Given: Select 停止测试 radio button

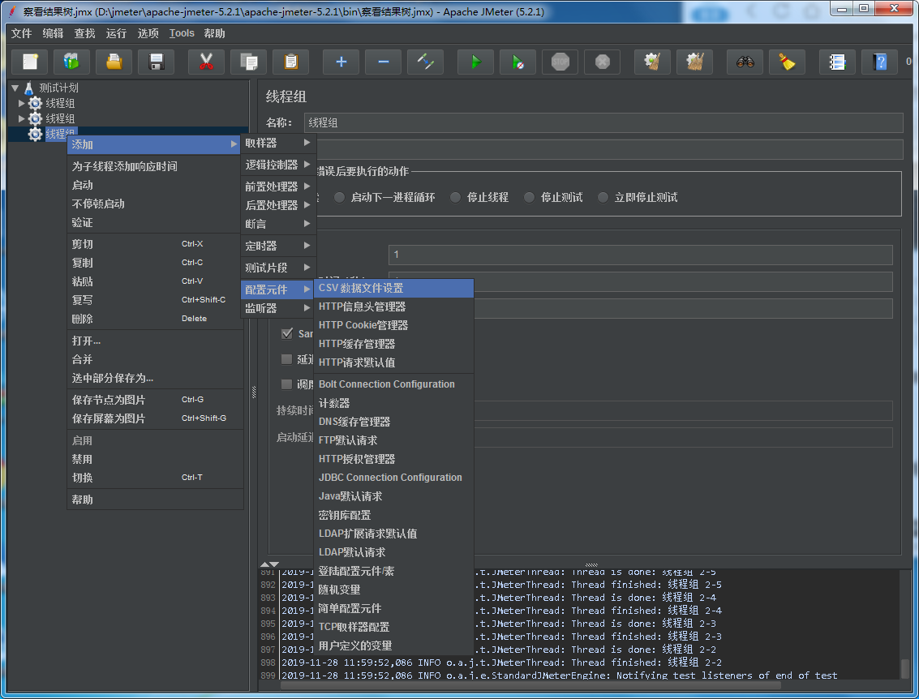Looking at the screenshot, I should point(529,197).
